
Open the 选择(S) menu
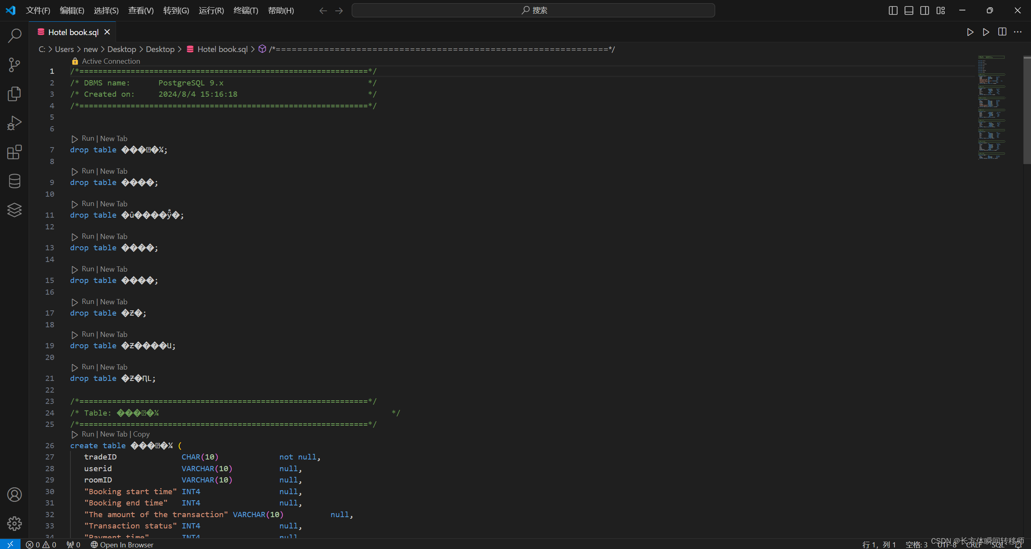106,10
